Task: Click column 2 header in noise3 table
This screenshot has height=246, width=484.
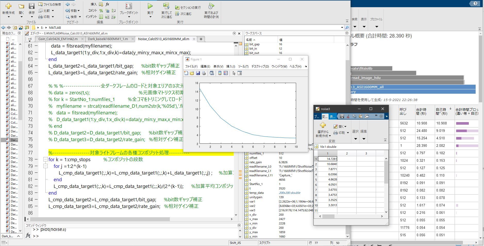Action: tap(347, 153)
